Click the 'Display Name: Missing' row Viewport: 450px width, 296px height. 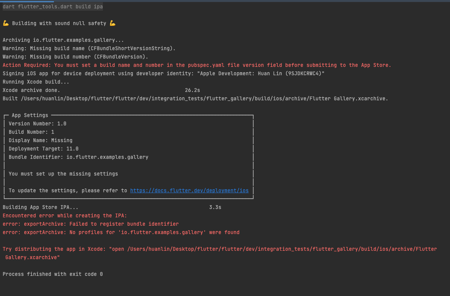[x=41, y=140]
